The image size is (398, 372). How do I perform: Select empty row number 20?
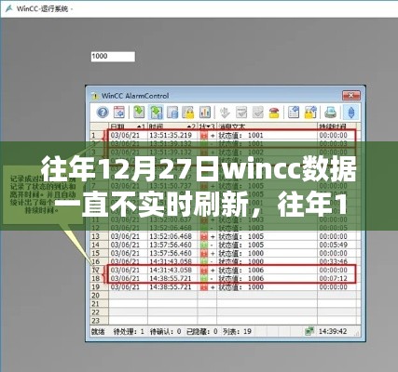[x=100, y=295]
